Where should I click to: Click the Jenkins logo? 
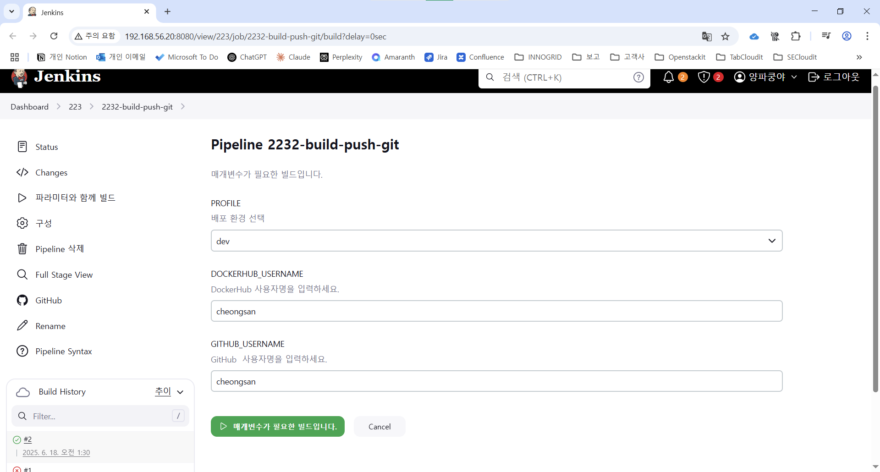[56, 77]
